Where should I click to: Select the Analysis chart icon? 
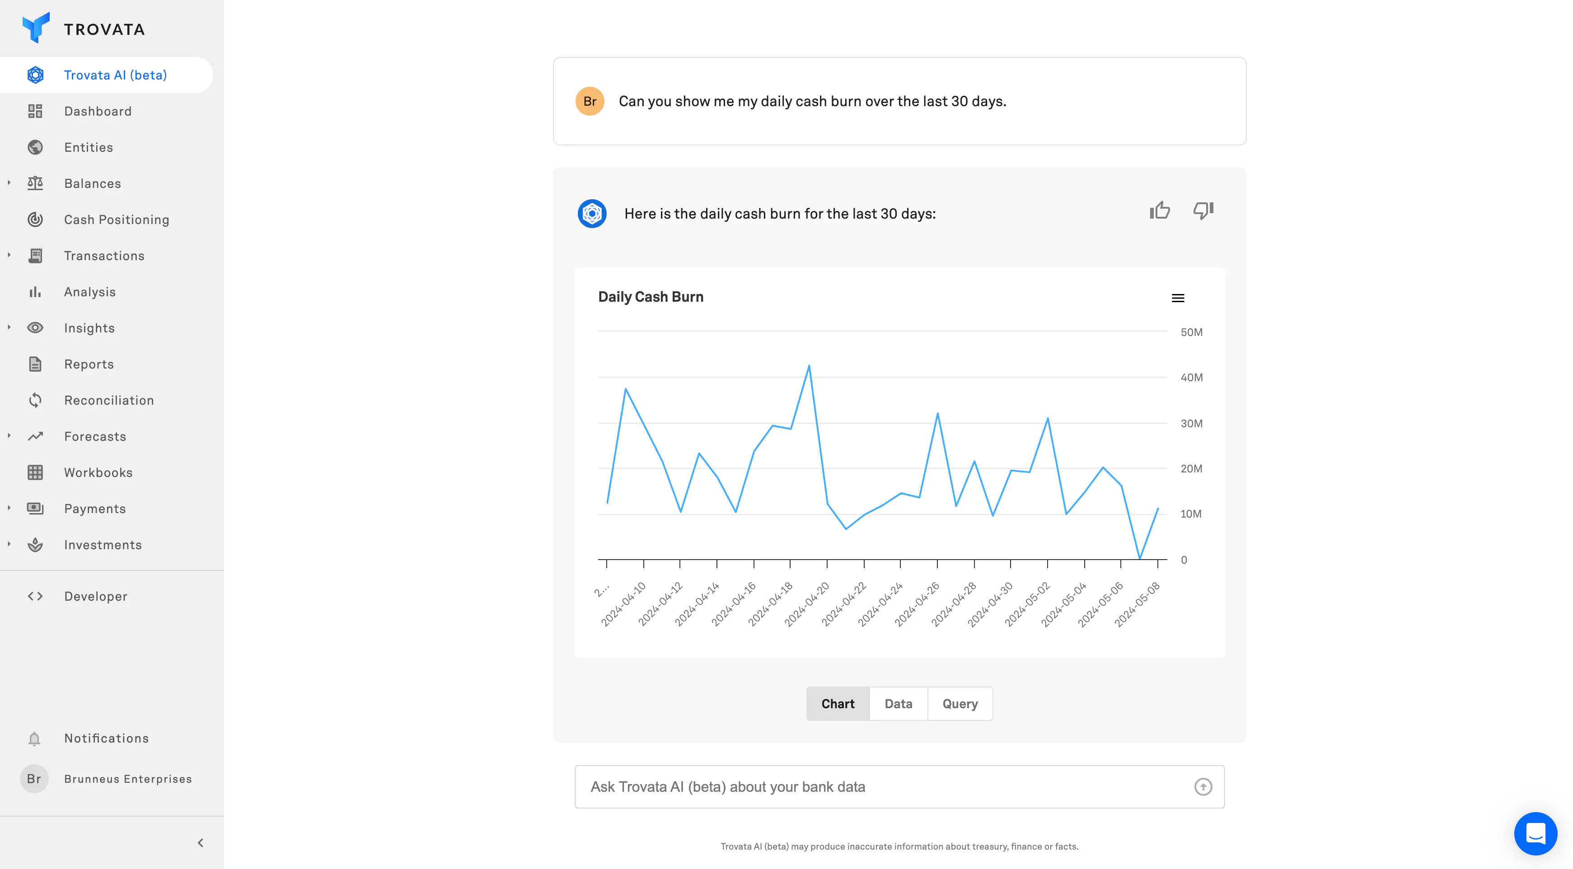pos(35,291)
